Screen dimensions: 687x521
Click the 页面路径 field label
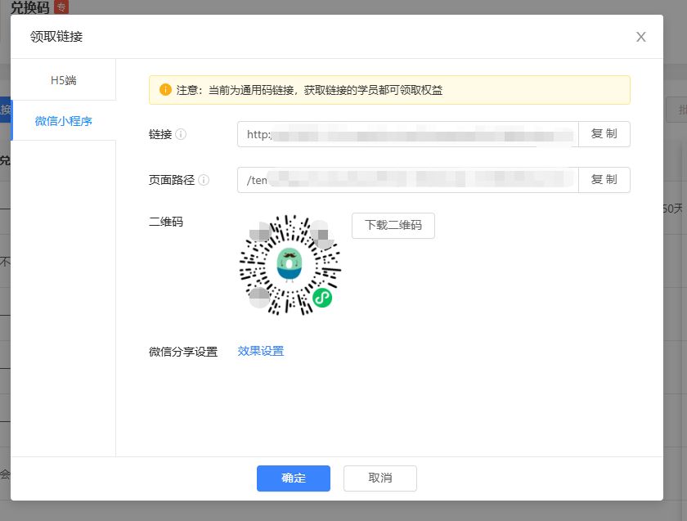pyautogui.click(x=172, y=180)
